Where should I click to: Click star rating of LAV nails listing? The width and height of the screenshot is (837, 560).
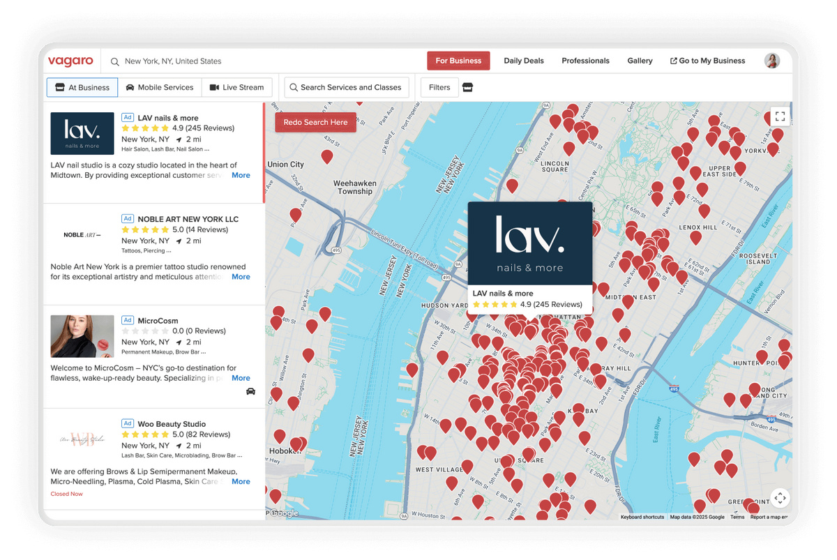coord(145,128)
